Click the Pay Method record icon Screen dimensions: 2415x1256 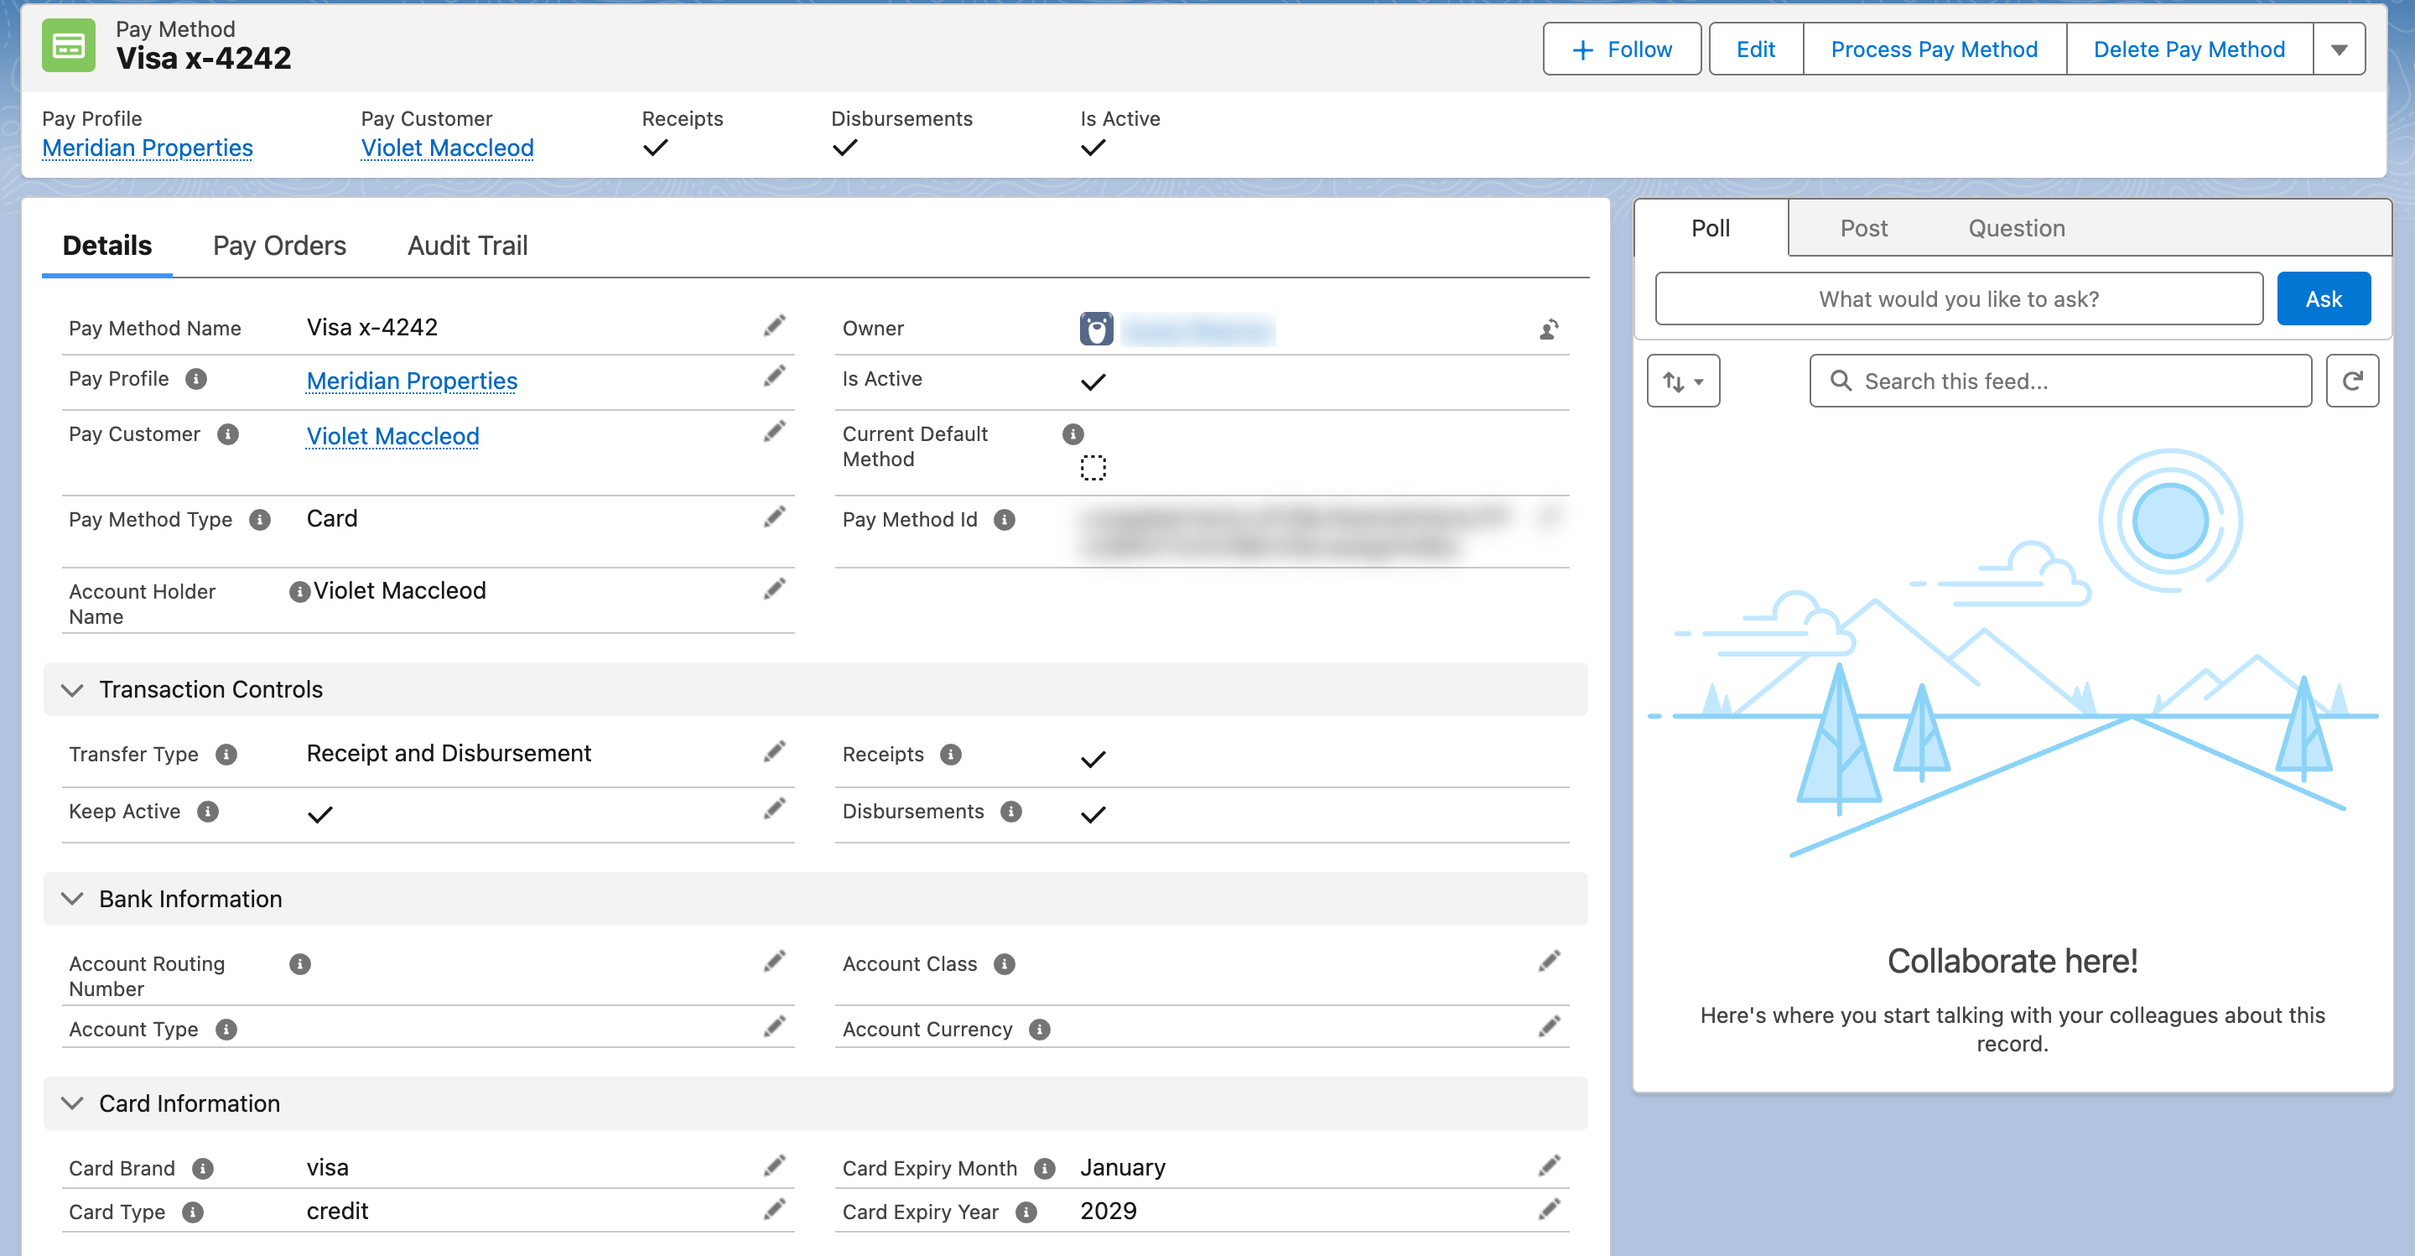tap(69, 45)
